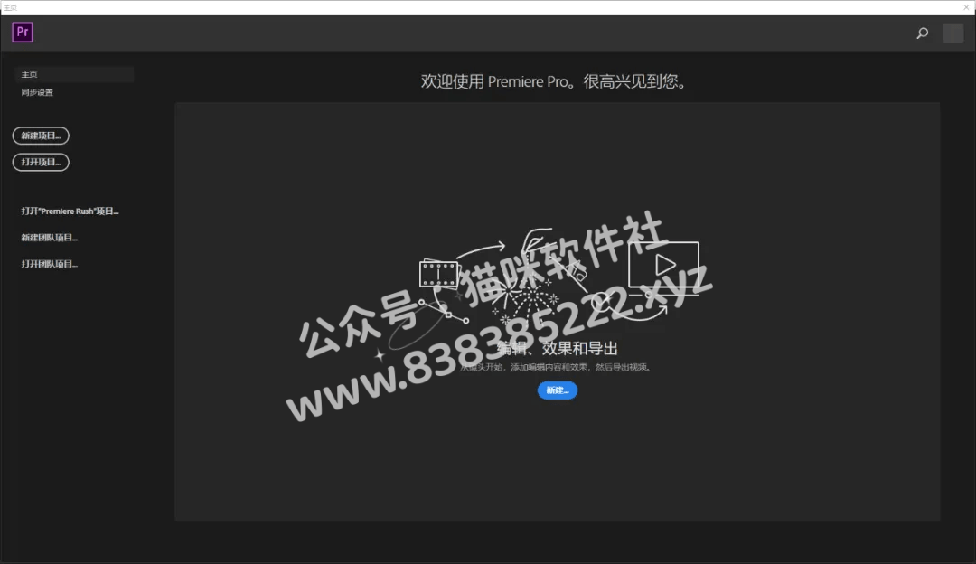Click the blue 新建... button

558,390
